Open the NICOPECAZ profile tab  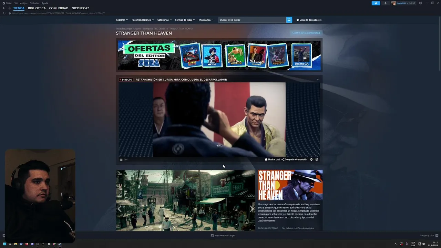click(80, 8)
